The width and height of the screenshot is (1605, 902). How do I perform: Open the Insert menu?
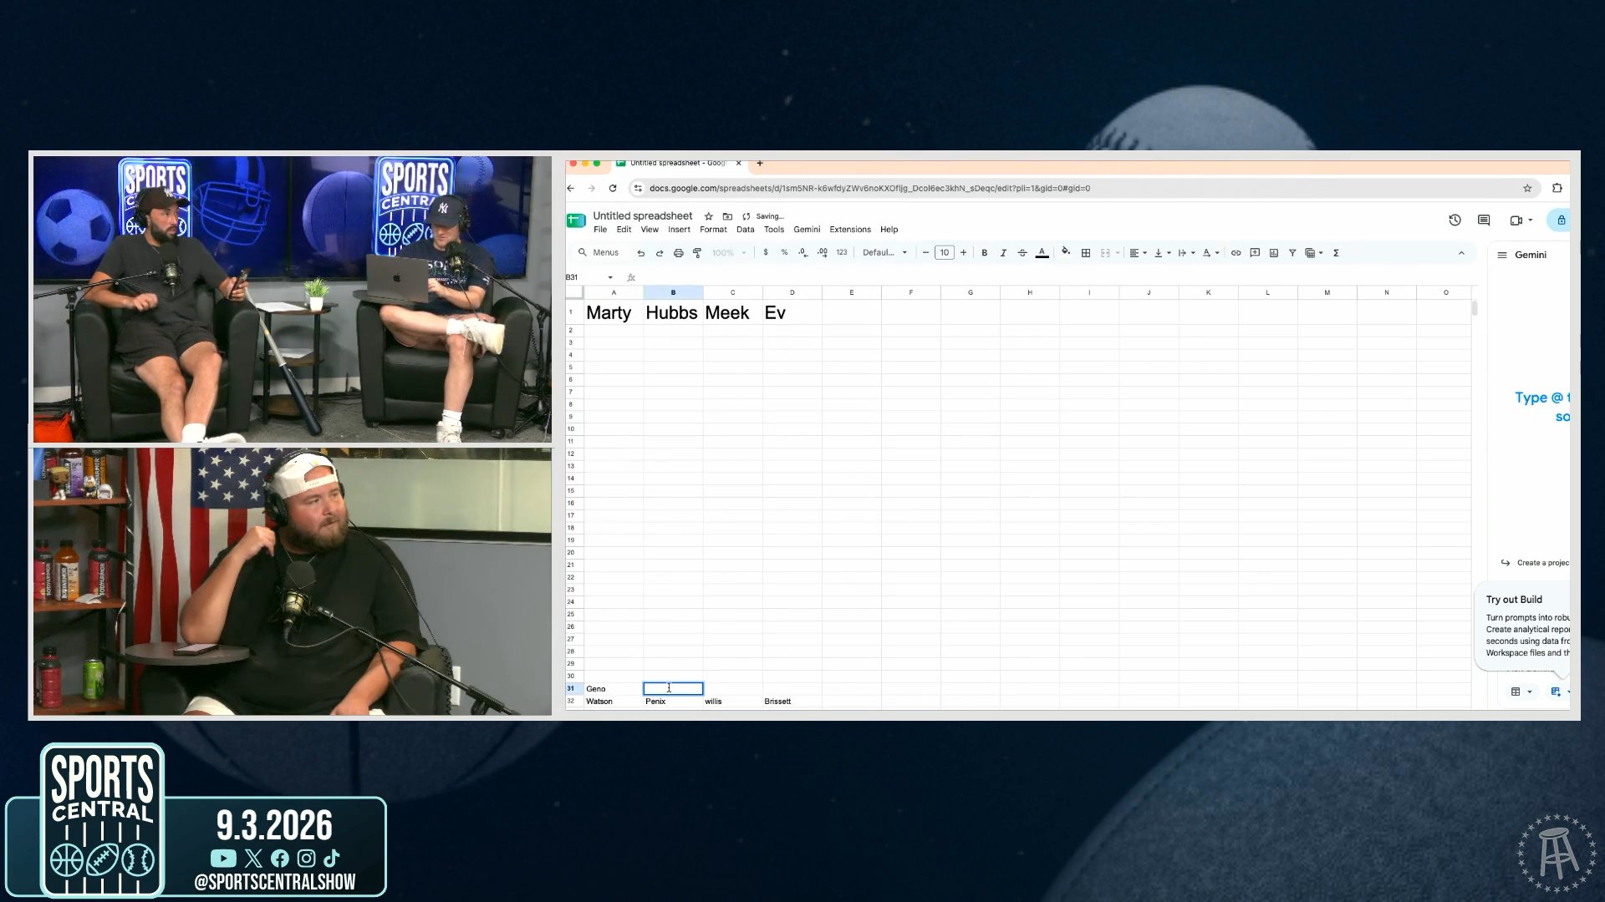click(x=679, y=230)
